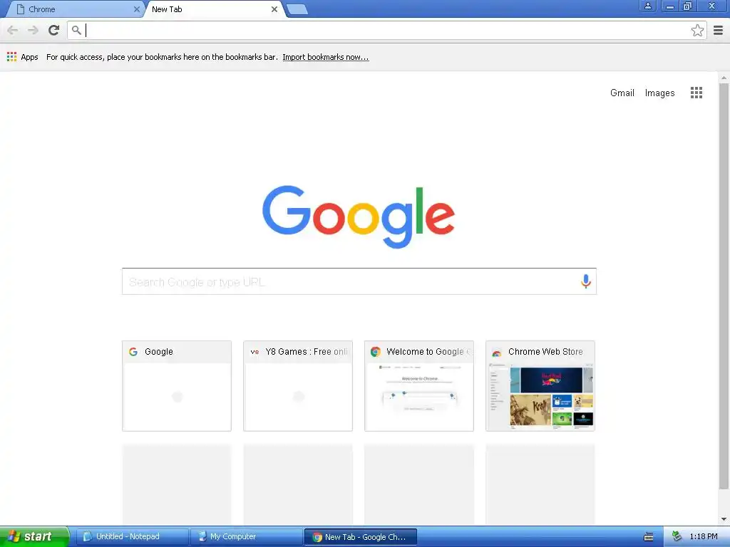The image size is (730, 547).
Task: Click the Chrome profile person icon
Action: [647, 6]
